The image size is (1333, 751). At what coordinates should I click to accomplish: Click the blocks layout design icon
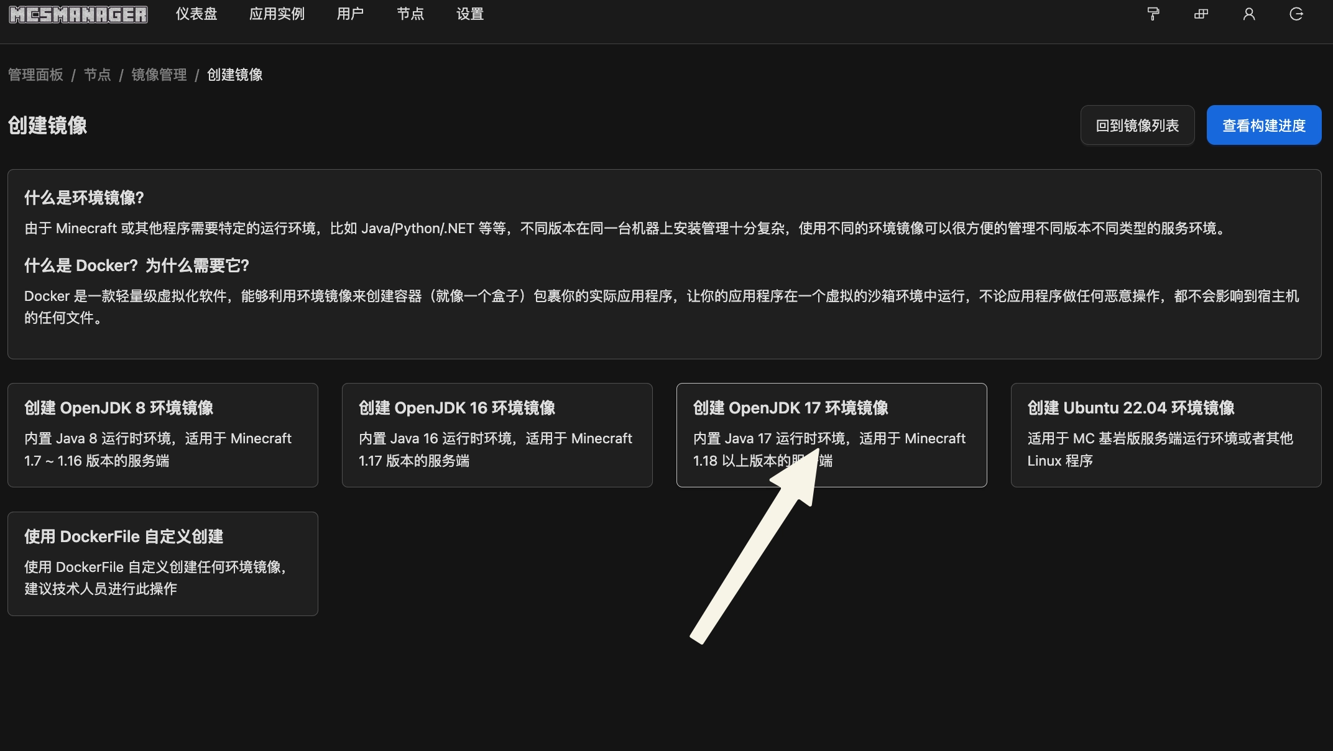tap(1201, 14)
